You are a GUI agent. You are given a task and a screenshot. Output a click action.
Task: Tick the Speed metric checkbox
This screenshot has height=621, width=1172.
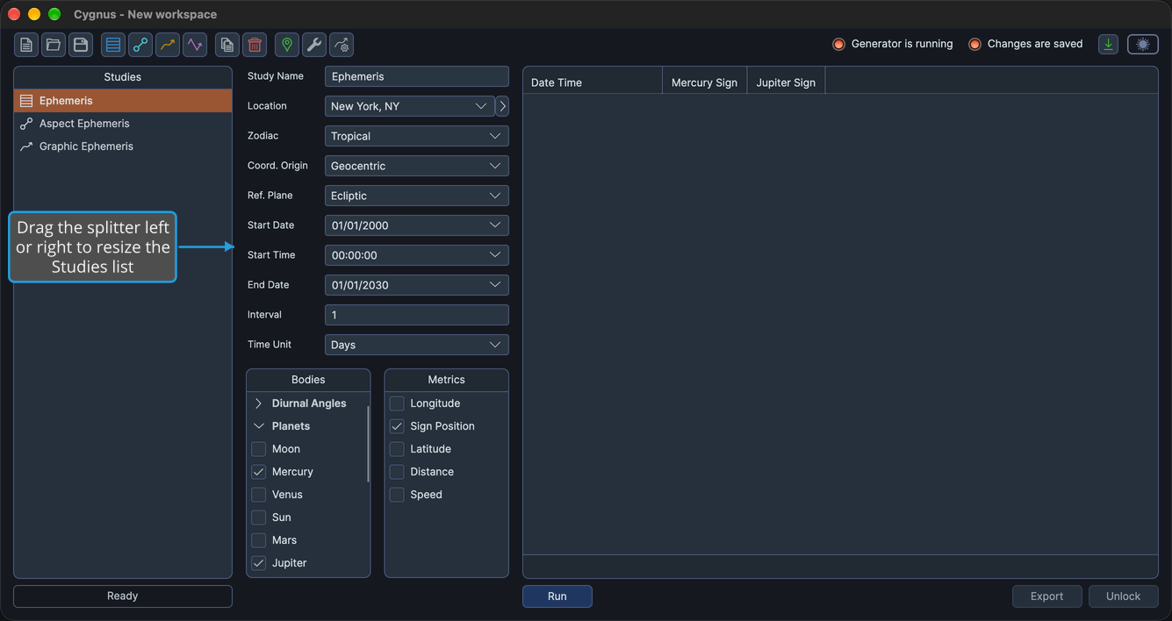397,495
